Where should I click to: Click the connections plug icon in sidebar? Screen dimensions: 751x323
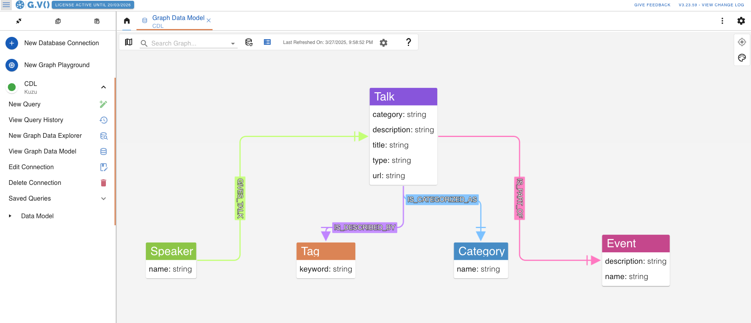pos(18,21)
